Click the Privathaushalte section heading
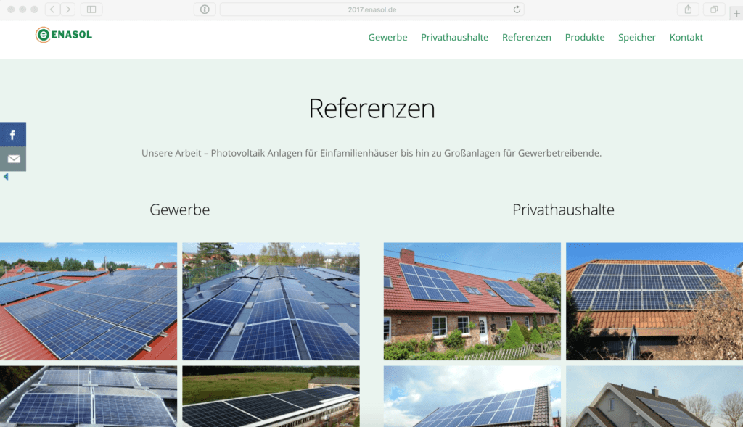Image resolution: width=743 pixels, height=427 pixels. point(563,210)
